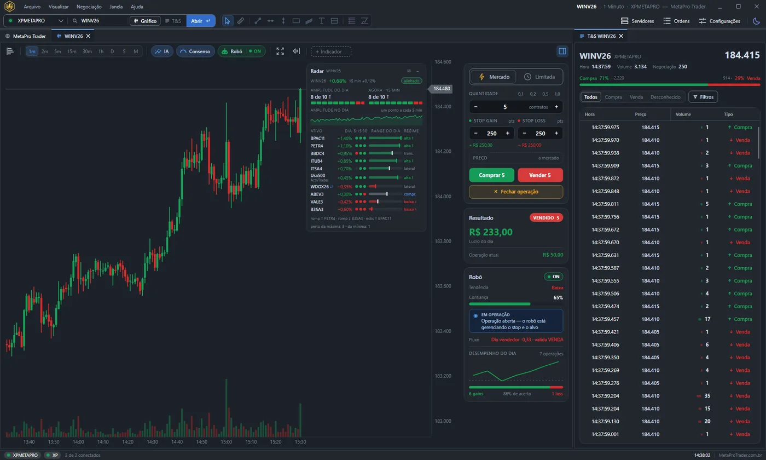Viewport: 766px width, 460px height.
Task: Open the Ordens list
Action: click(676, 21)
